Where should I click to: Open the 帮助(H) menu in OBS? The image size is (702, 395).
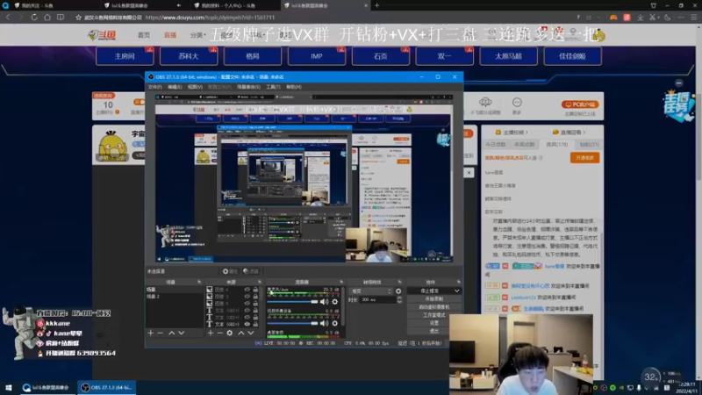pos(294,87)
